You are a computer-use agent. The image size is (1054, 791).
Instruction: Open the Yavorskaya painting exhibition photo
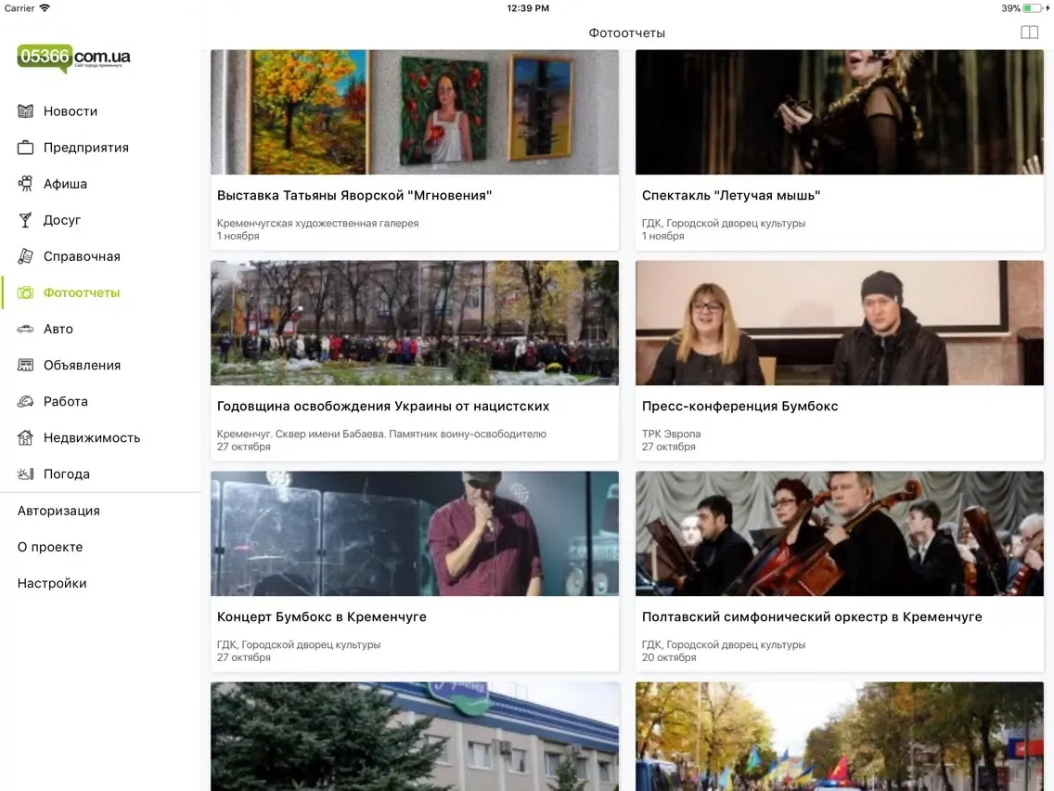[415, 111]
